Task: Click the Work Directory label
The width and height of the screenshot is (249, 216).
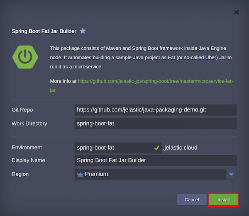Action: click(x=29, y=124)
